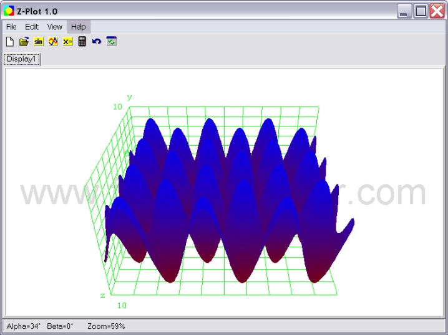This screenshot has width=448, height=335.
Task: Click the Z-Plot application icon in title bar
Action: pyautogui.click(x=9, y=11)
